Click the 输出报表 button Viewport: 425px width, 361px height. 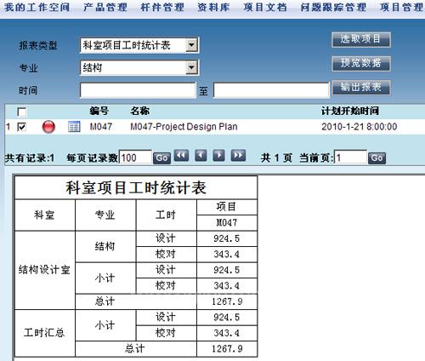[x=361, y=88]
